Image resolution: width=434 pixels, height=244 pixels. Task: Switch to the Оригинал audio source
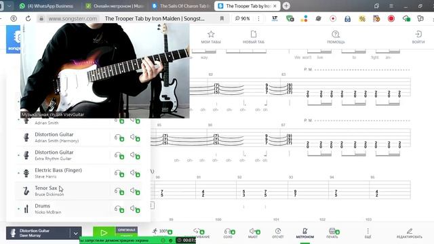(x=126, y=230)
